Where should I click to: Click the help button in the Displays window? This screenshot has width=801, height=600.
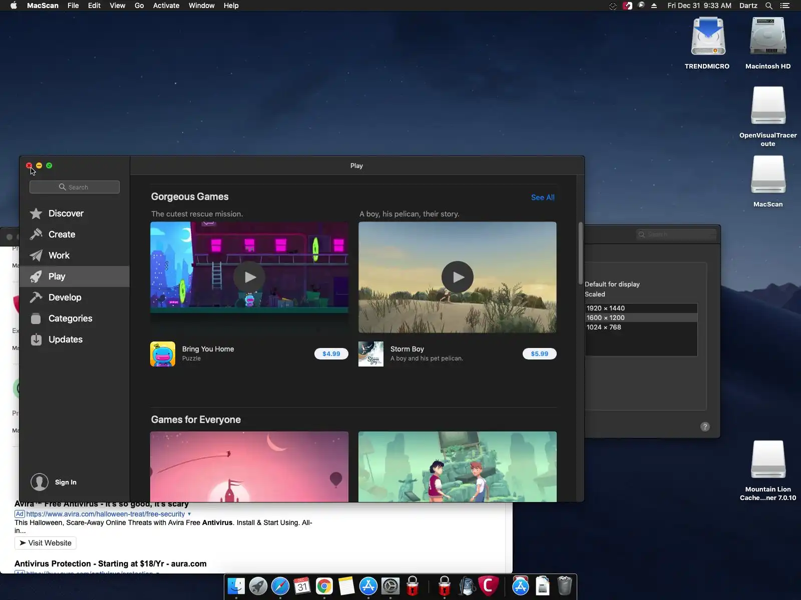pyautogui.click(x=705, y=426)
